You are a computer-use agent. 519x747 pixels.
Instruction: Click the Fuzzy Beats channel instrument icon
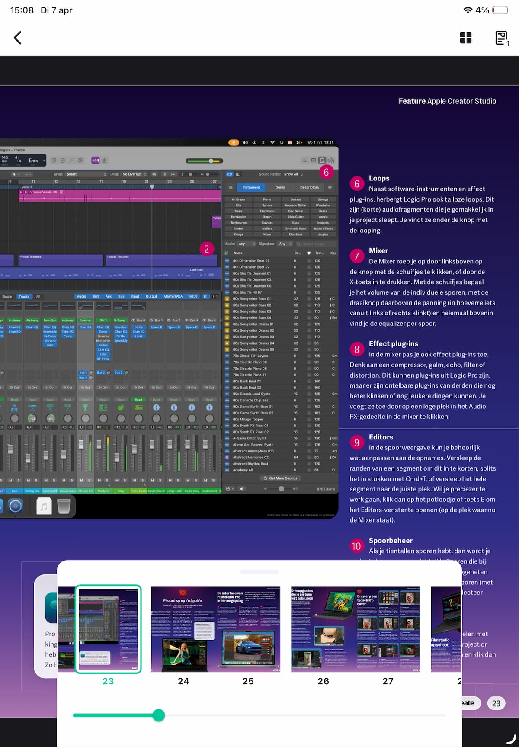(138, 407)
